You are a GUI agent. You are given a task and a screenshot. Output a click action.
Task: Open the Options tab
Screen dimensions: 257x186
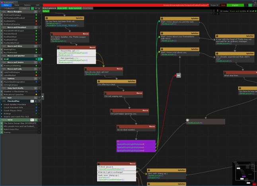(x=27, y=5)
